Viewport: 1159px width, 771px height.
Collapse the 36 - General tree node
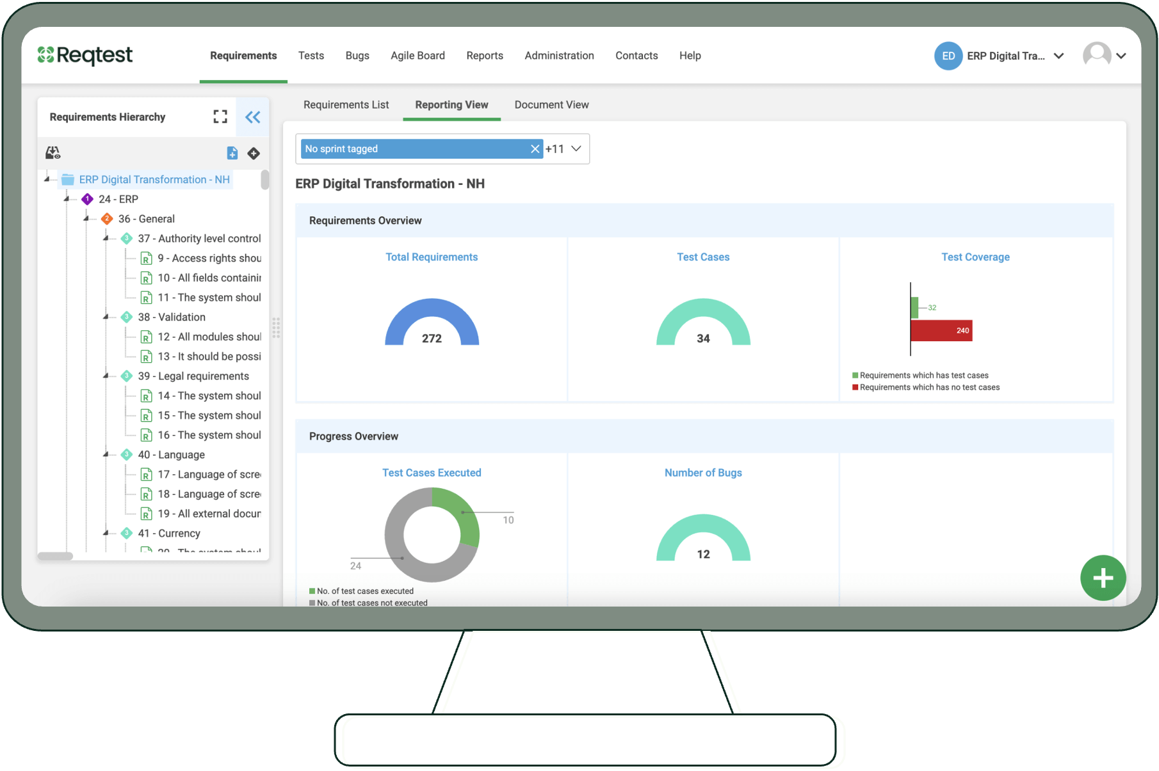click(x=86, y=219)
